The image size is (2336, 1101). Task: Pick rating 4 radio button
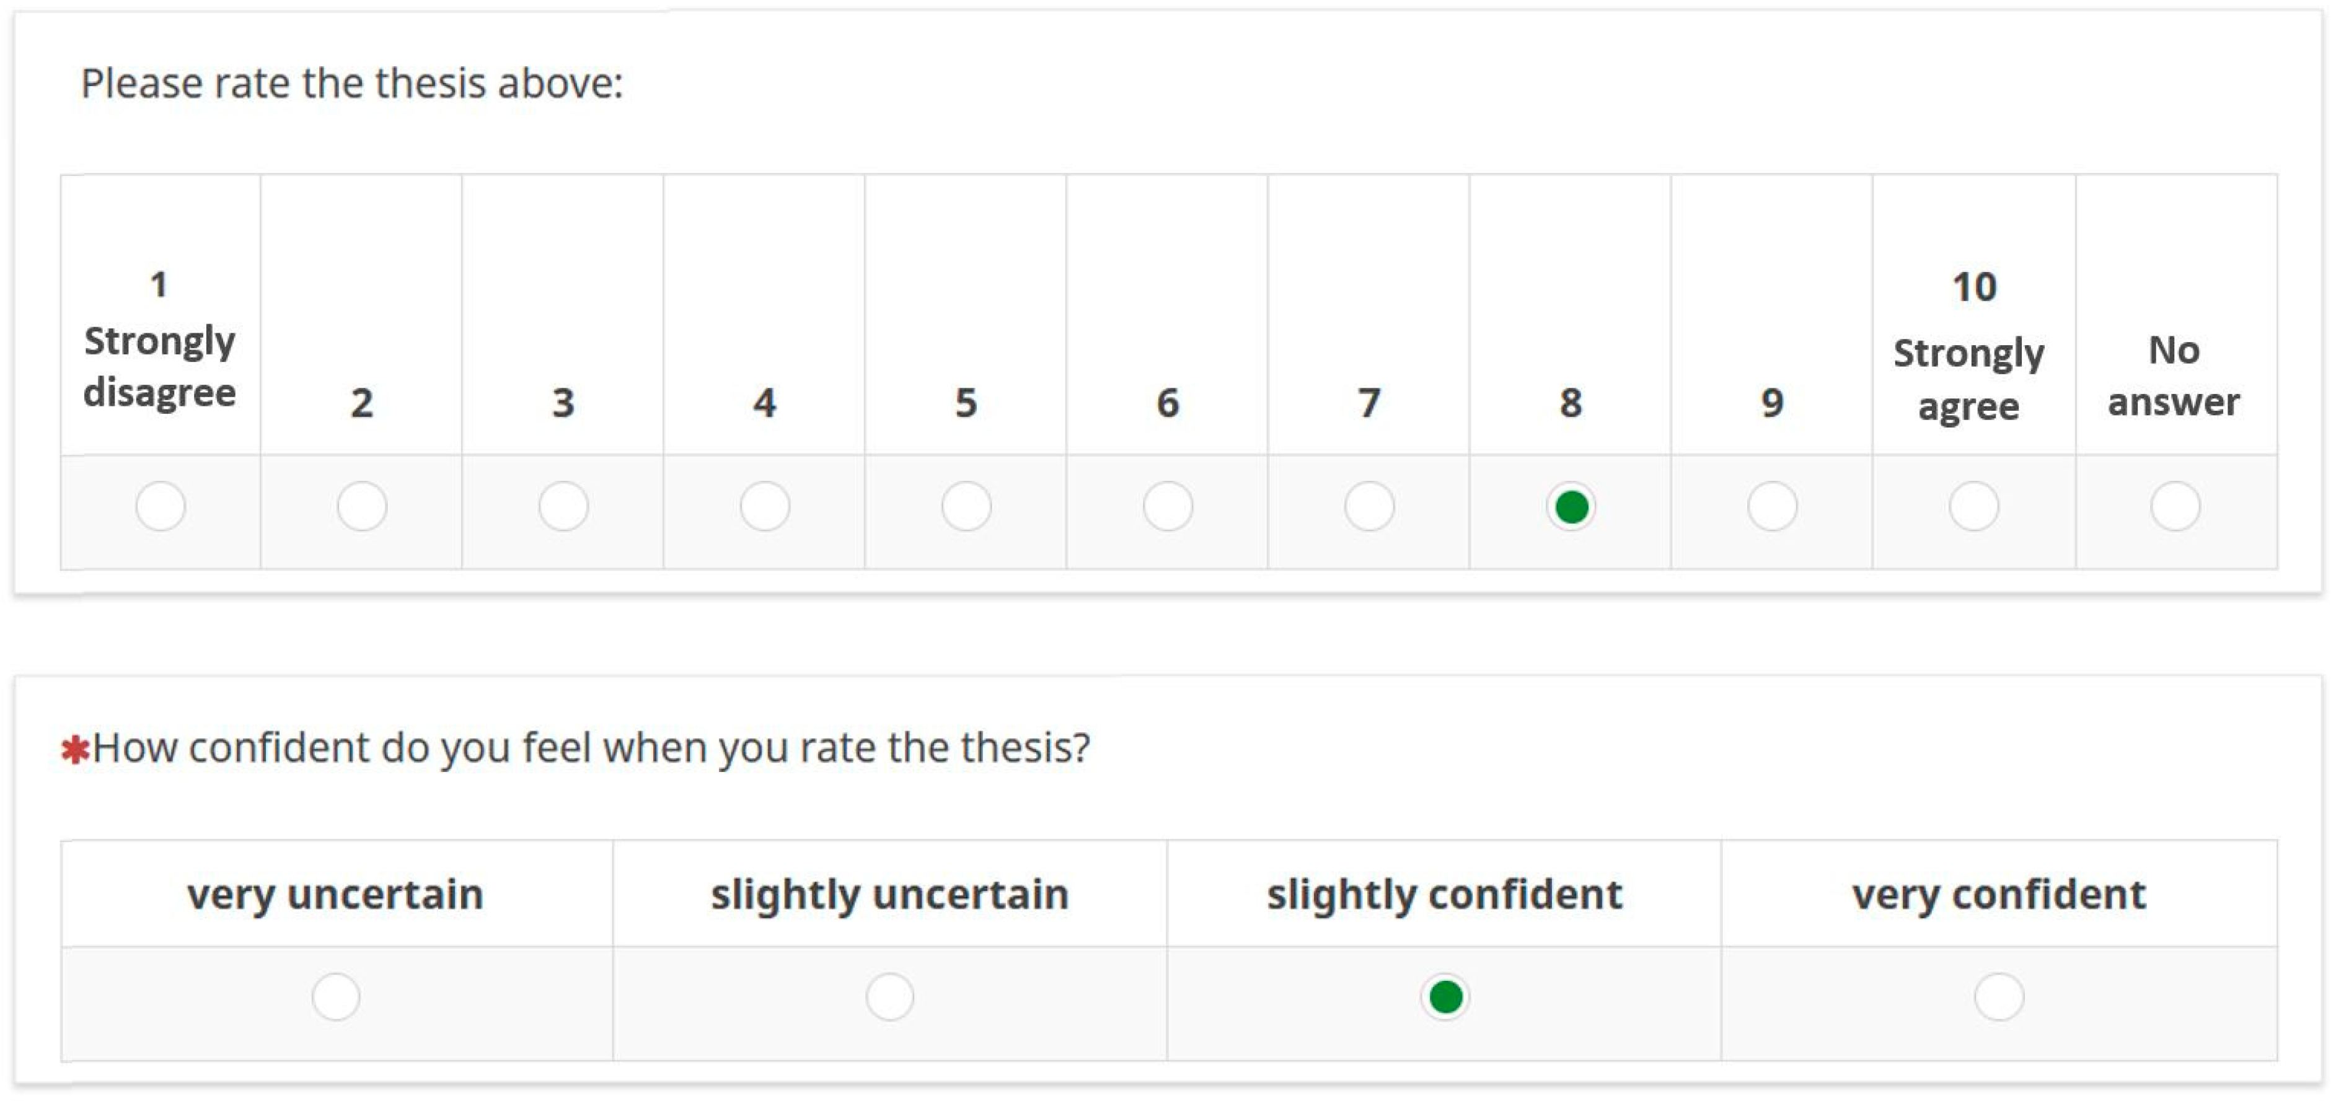[764, 506]
